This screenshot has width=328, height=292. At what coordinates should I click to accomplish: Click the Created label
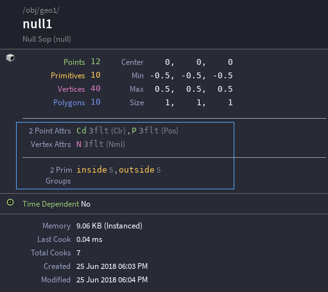pos(57,266)
